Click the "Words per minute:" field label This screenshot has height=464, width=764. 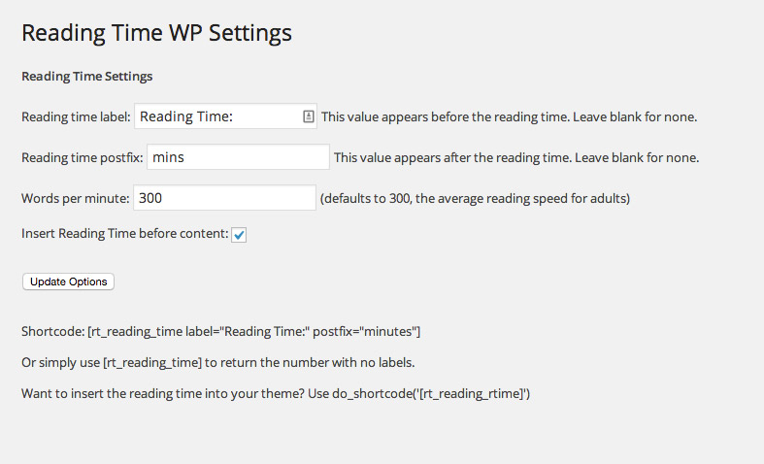coord(75,198)
